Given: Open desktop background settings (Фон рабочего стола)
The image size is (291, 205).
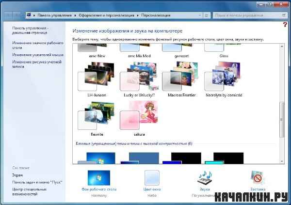Looking at the screenshot, I should coord(99,178).
